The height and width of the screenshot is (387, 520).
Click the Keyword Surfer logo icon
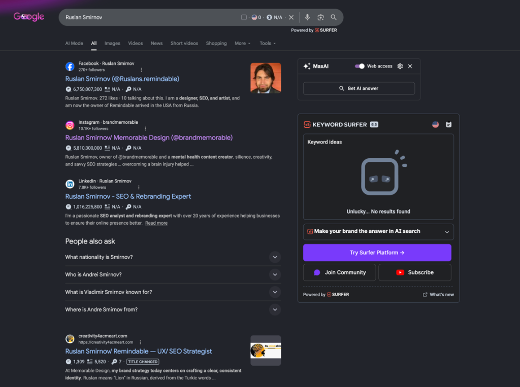click(x=307, y=125)
